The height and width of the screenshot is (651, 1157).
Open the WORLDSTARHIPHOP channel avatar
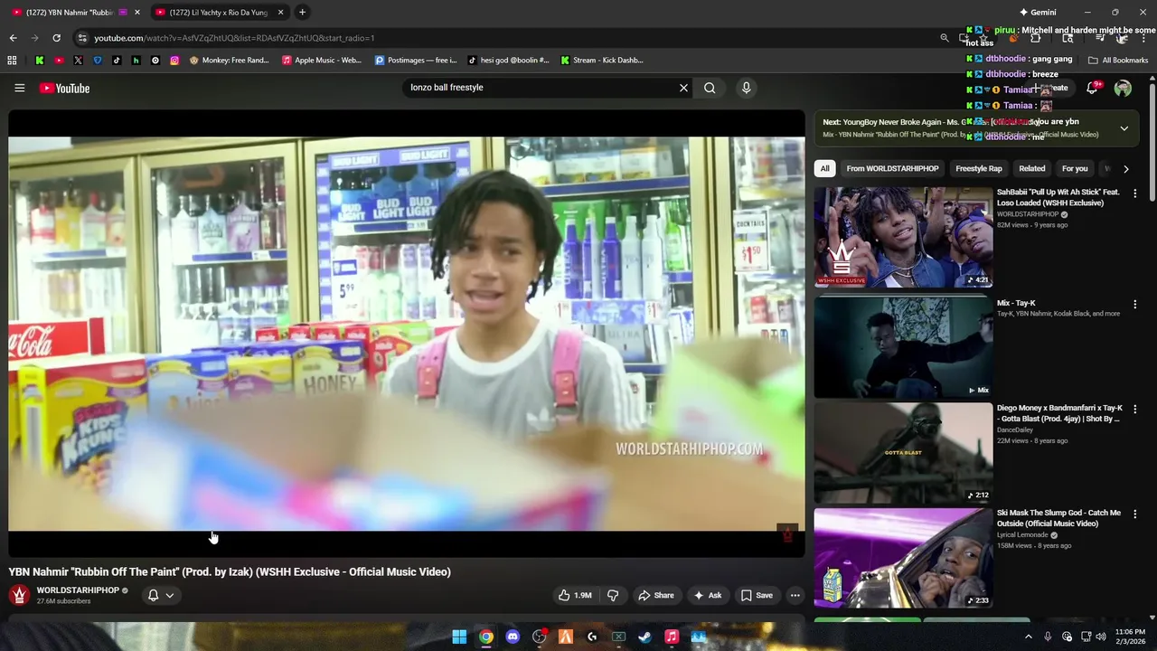pyautogui.click(x=19, y=595)
